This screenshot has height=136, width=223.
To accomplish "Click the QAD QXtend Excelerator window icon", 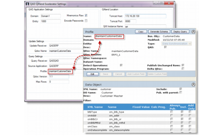I will [x=27, y=4].
